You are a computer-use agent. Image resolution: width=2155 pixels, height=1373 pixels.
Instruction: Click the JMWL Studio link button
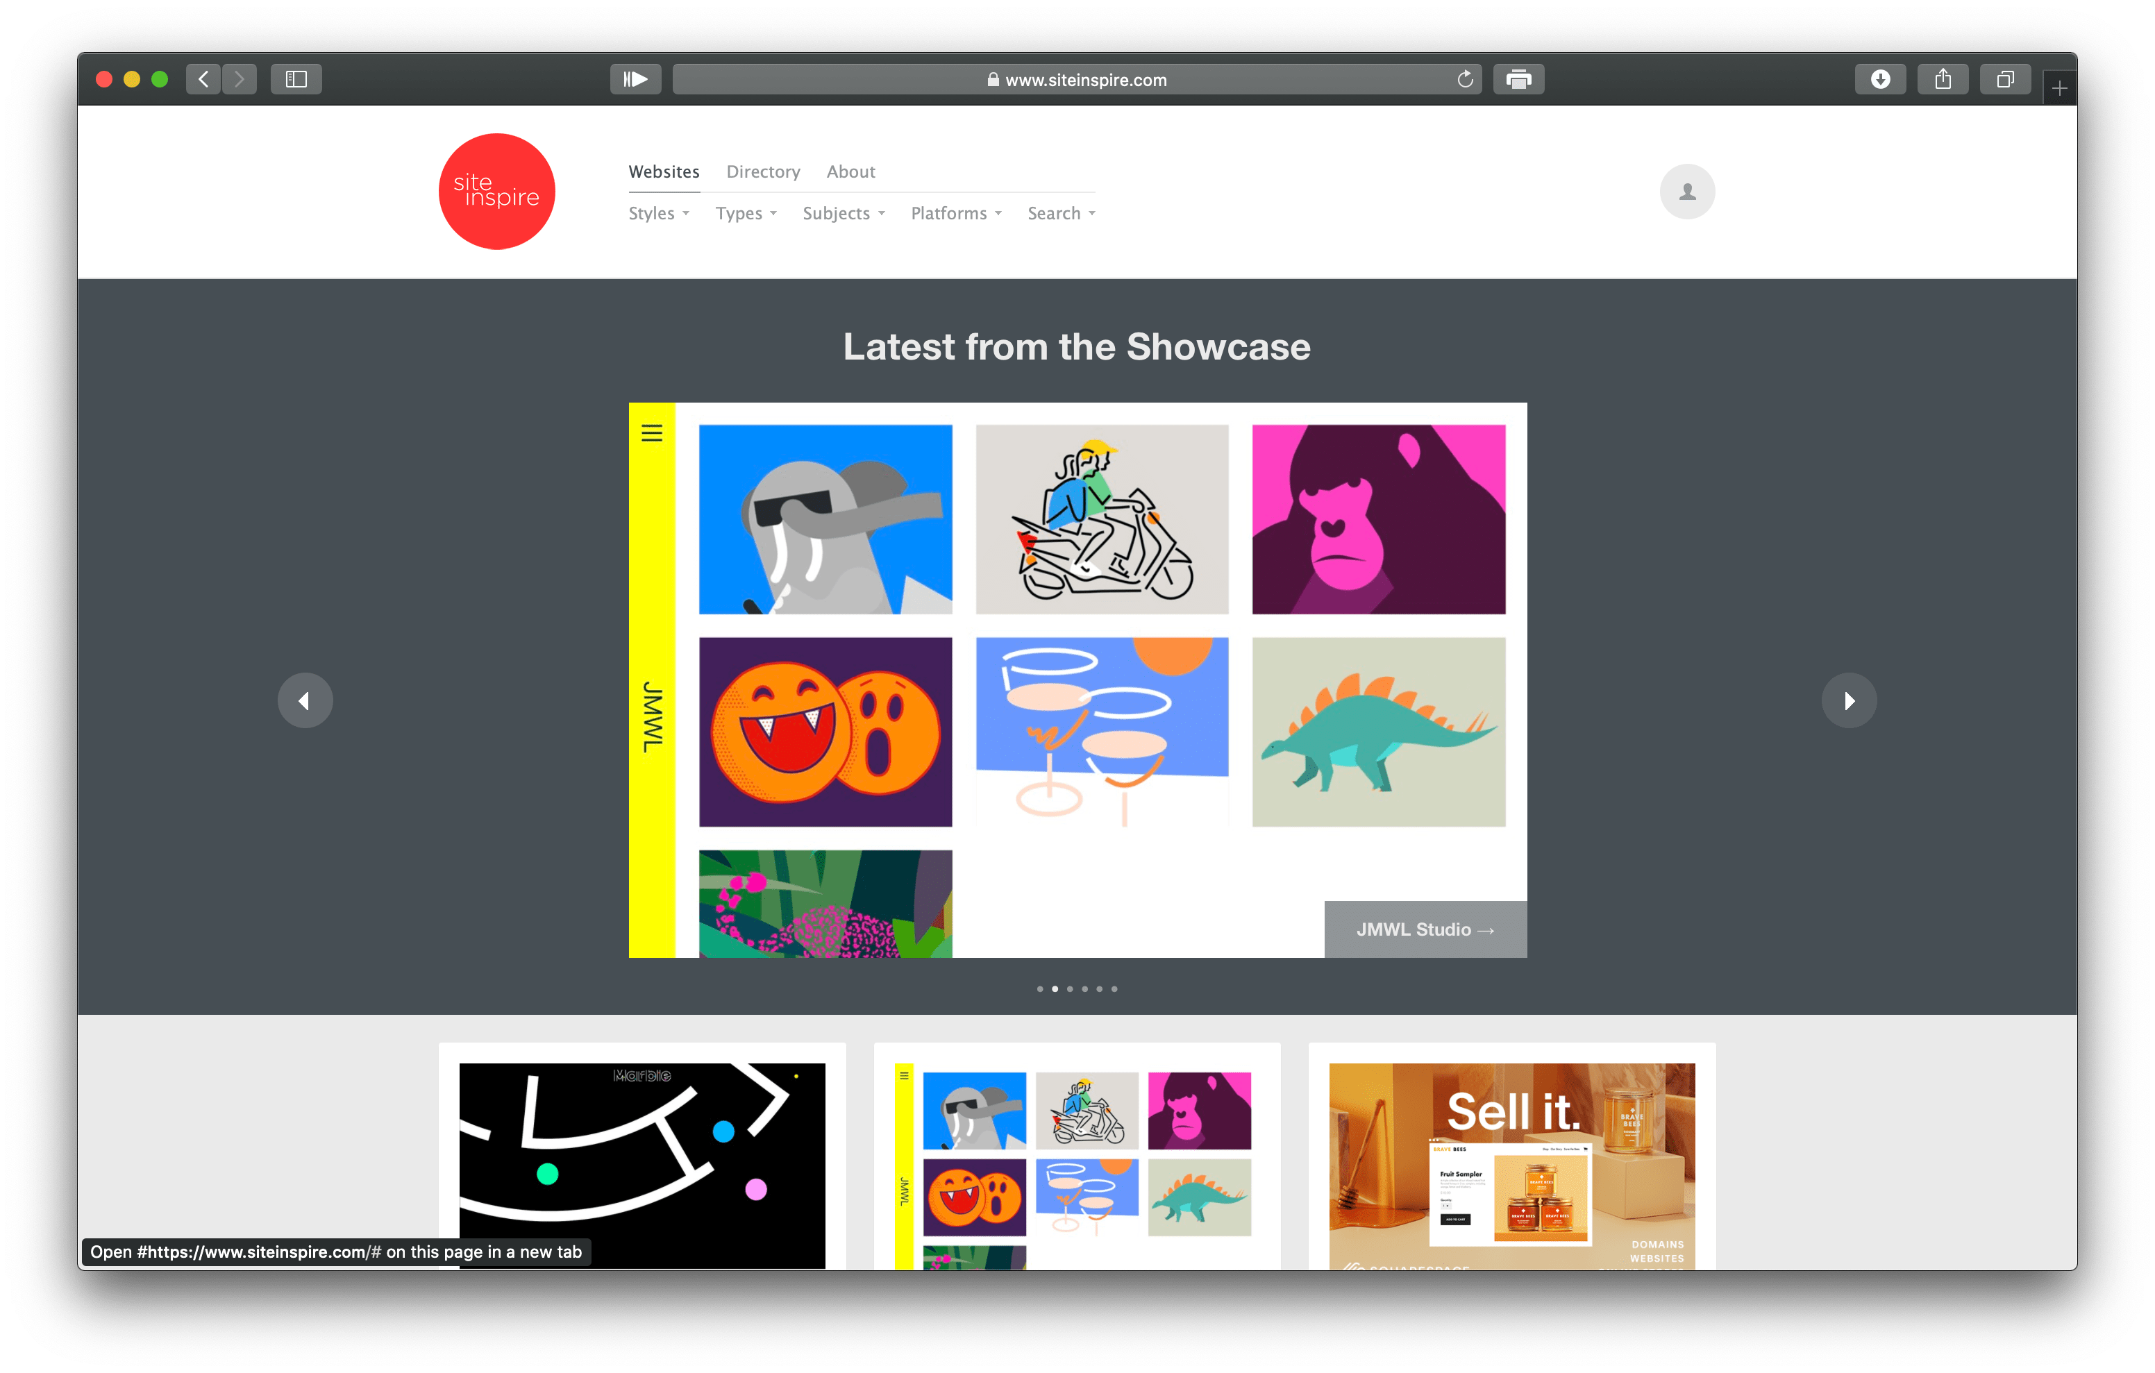(1425, 929)
